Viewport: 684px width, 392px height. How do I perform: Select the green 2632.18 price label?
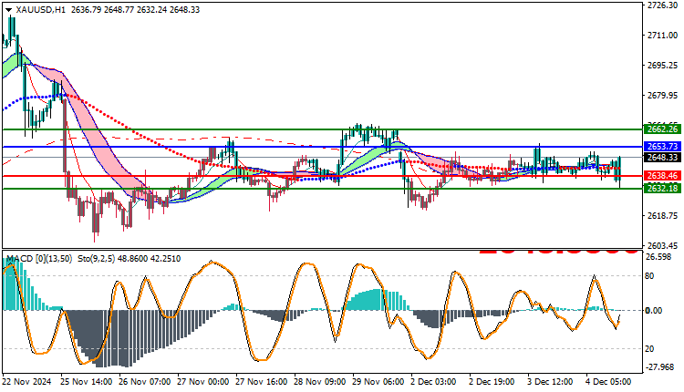662,189
